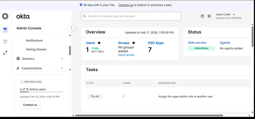Expand the Customizations menu chevron
The image size is (255, 119).
[62, 68]
